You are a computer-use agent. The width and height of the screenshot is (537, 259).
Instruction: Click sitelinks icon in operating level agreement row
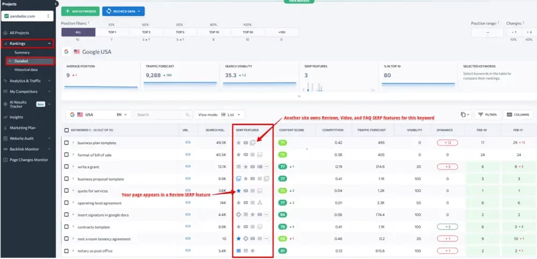[259, 203]
